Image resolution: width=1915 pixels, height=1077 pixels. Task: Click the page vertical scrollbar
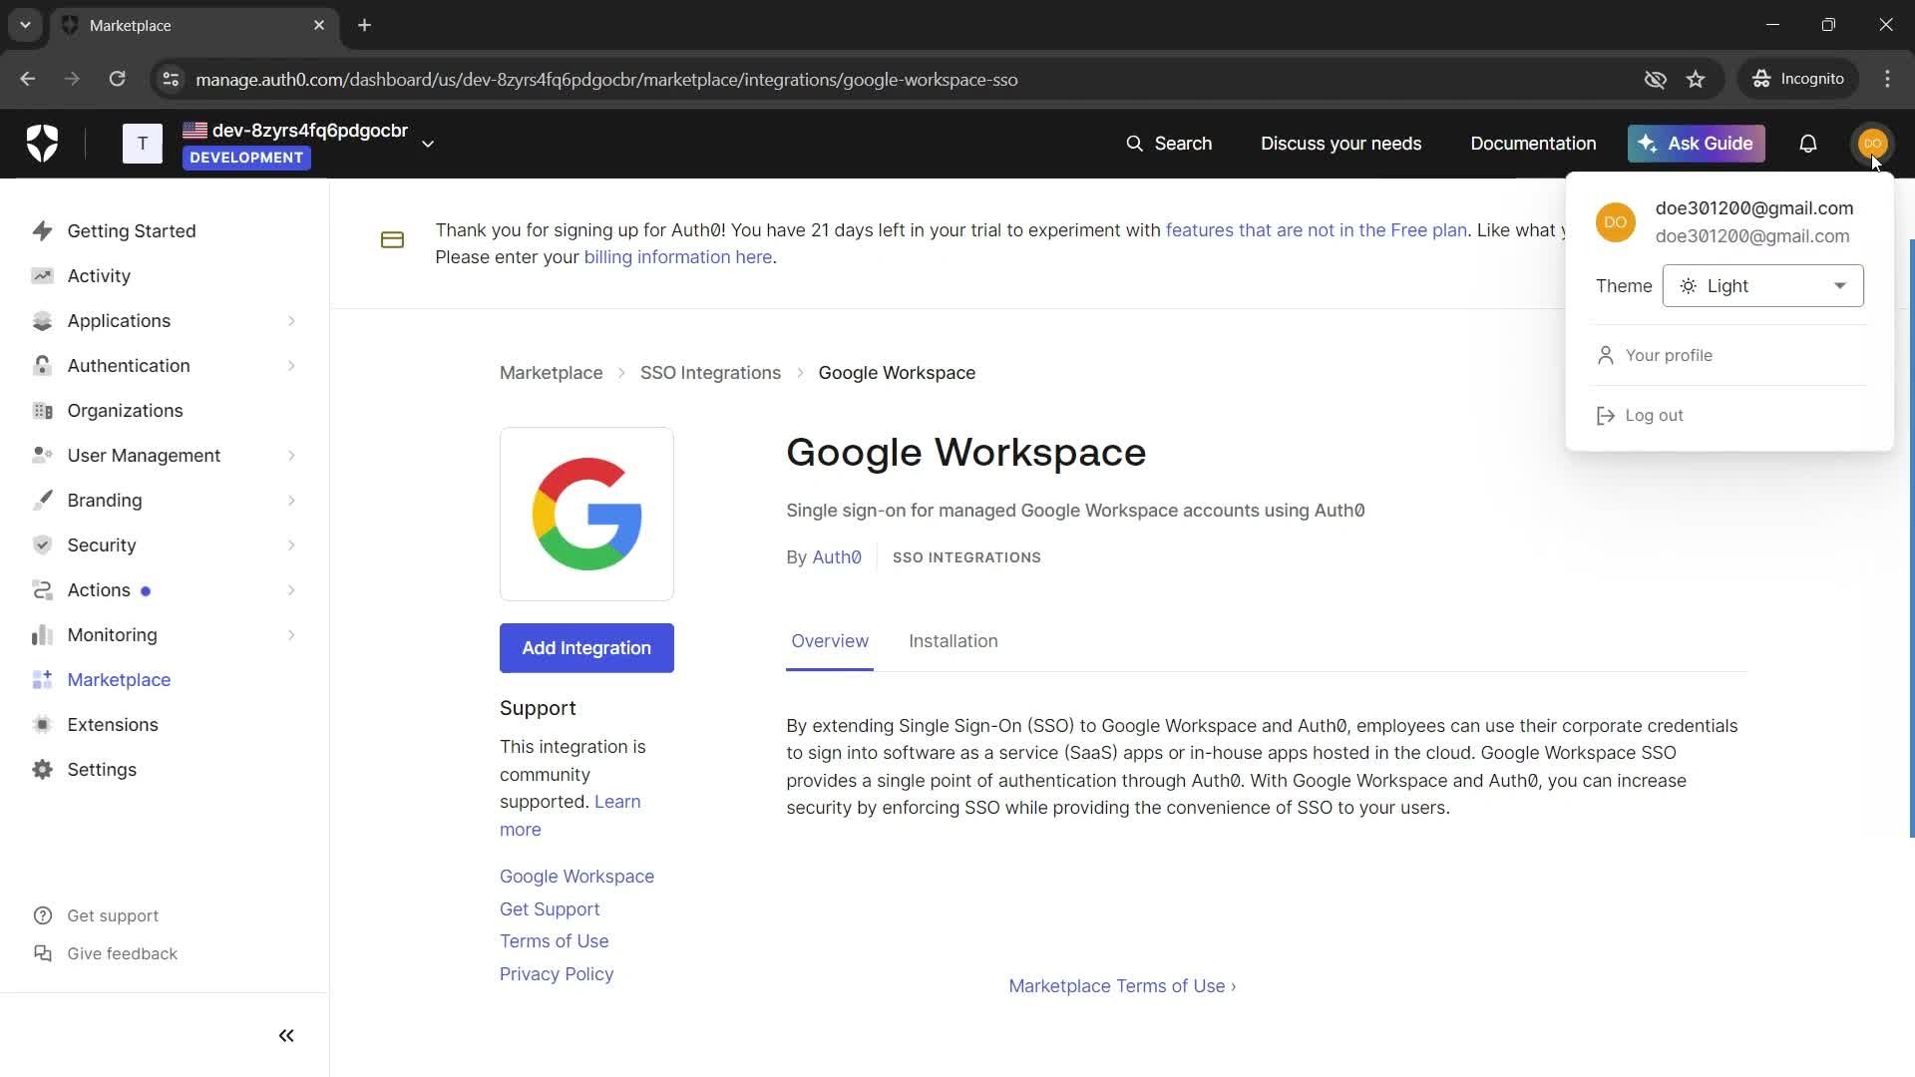coord(1911,538)
